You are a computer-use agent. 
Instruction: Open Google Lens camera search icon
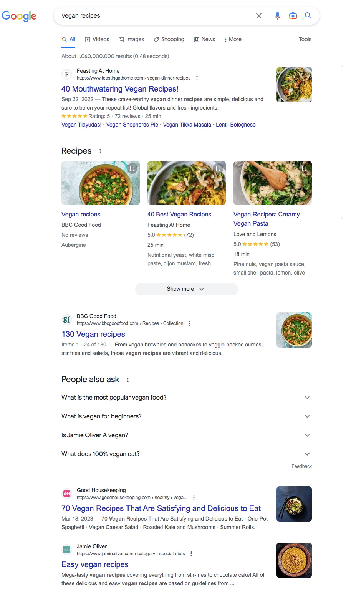click(293, 16)
